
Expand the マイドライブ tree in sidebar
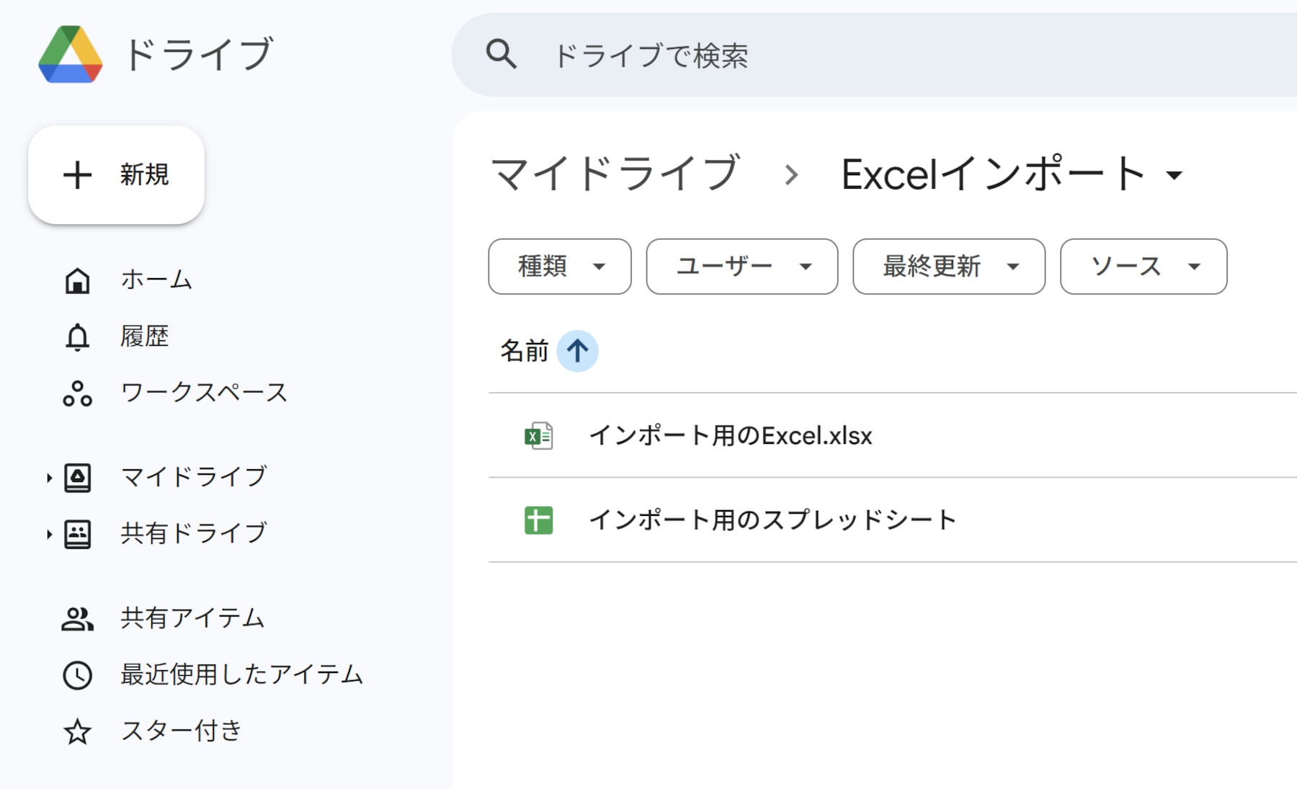pyautogui.click(x=49, y=478)
